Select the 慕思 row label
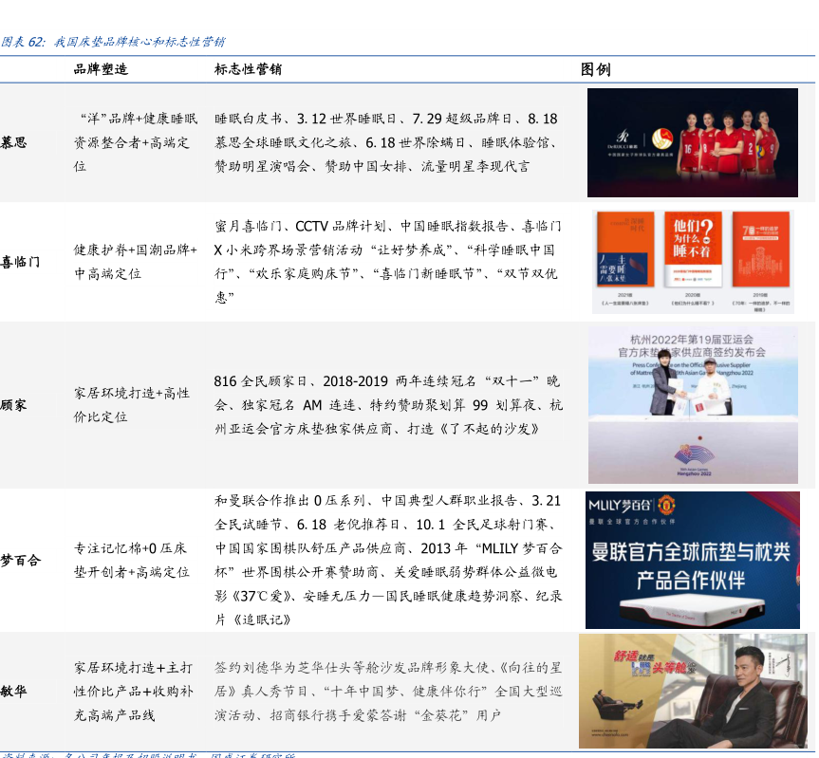Screen dimensions: 819x758 coord(14,142)
